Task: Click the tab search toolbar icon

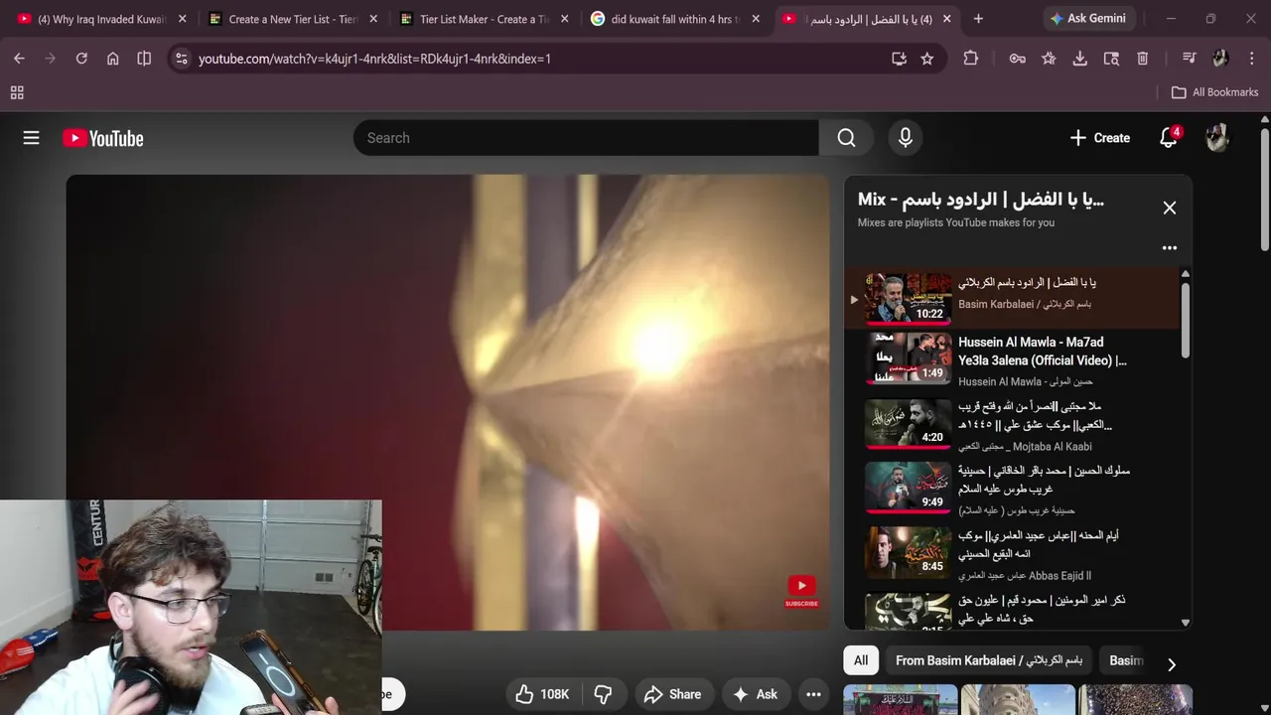Action: [x=1111, y=59]
